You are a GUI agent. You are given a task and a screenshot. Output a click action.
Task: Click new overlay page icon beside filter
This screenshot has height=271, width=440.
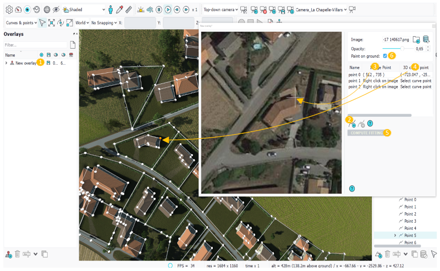(x=72, y=45)
